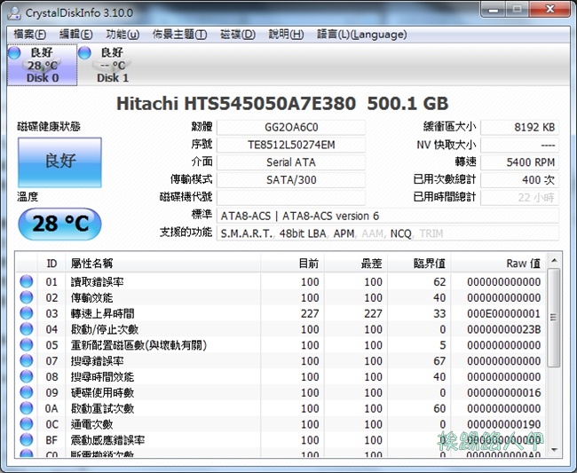Open the 佈景主題(T) menu
The width and height of the screenshot is (577, 473).
(x=179, y=35)
